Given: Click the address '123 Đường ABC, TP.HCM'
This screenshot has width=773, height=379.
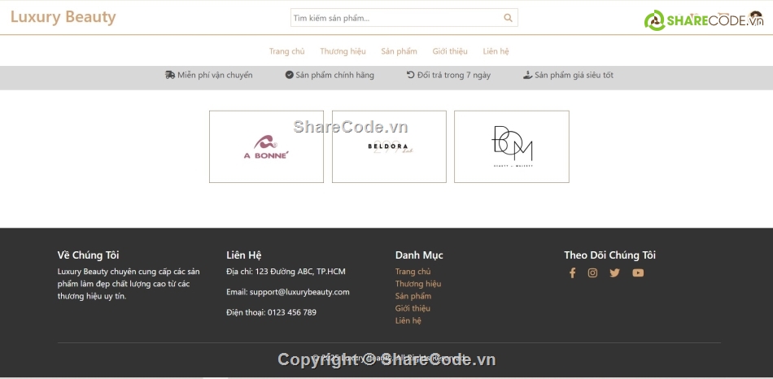Looking at the screenshot, I should (300, 272).
